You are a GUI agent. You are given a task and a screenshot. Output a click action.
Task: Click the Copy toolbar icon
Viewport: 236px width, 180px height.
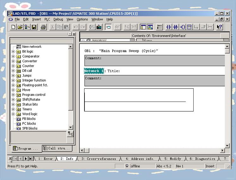click(x=59, y=27)
